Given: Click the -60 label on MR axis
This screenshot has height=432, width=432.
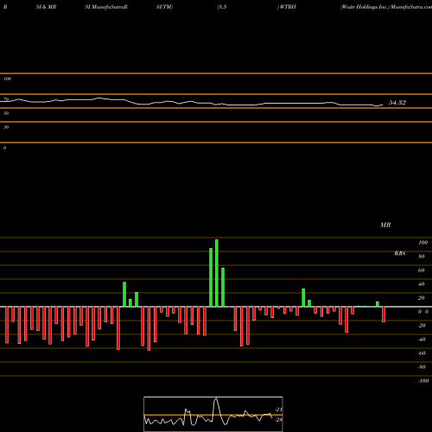Looking at the screenshot, I should click(x=422, y=353).
